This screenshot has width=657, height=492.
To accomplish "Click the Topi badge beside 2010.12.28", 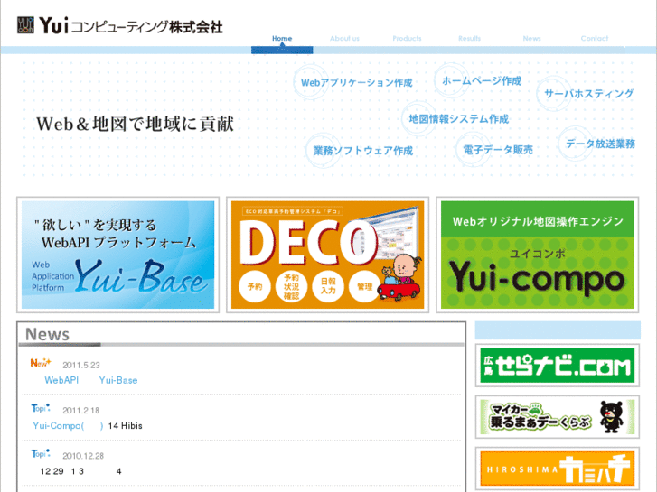I will pos(41,453).
